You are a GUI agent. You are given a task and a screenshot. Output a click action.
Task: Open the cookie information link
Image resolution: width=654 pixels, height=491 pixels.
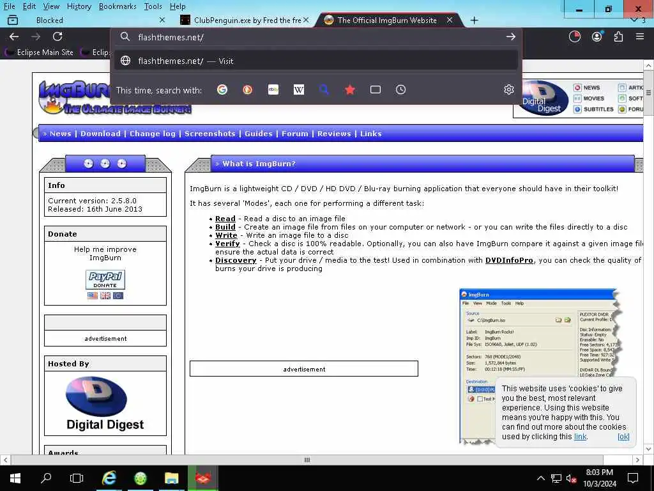coord(580,437)
